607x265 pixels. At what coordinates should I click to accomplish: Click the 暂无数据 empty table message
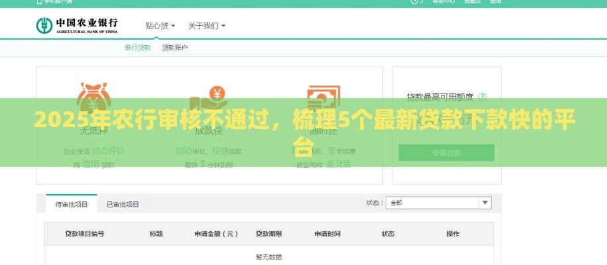pyautogui.click(x=268, y=256)
